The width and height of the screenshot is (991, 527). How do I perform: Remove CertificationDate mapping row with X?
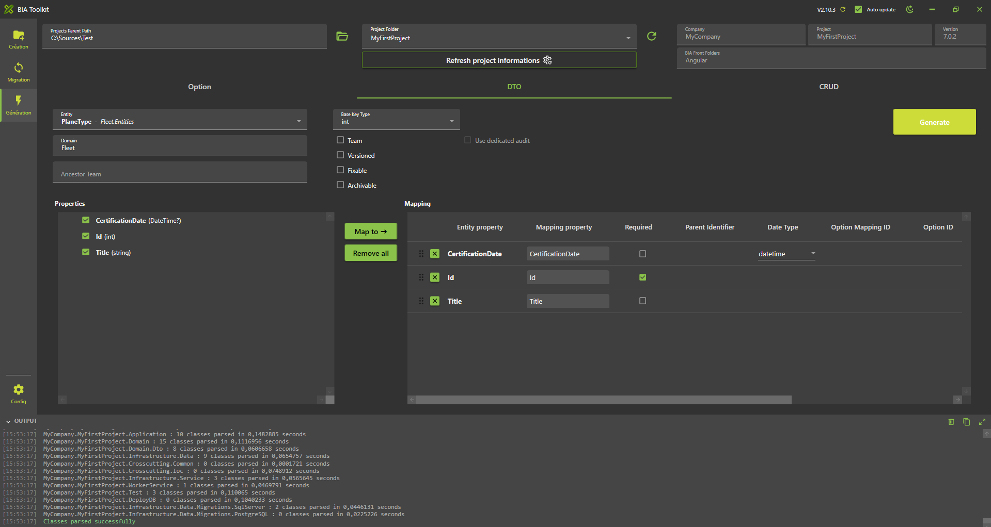(435, 254)
